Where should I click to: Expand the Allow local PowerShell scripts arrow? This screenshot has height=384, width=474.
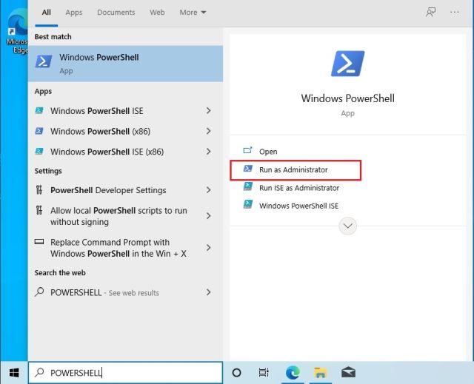208,216
